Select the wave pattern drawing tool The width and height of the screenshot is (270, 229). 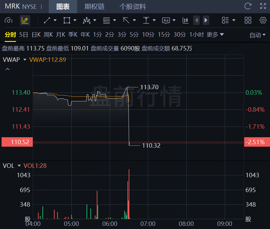coord(87,21)
